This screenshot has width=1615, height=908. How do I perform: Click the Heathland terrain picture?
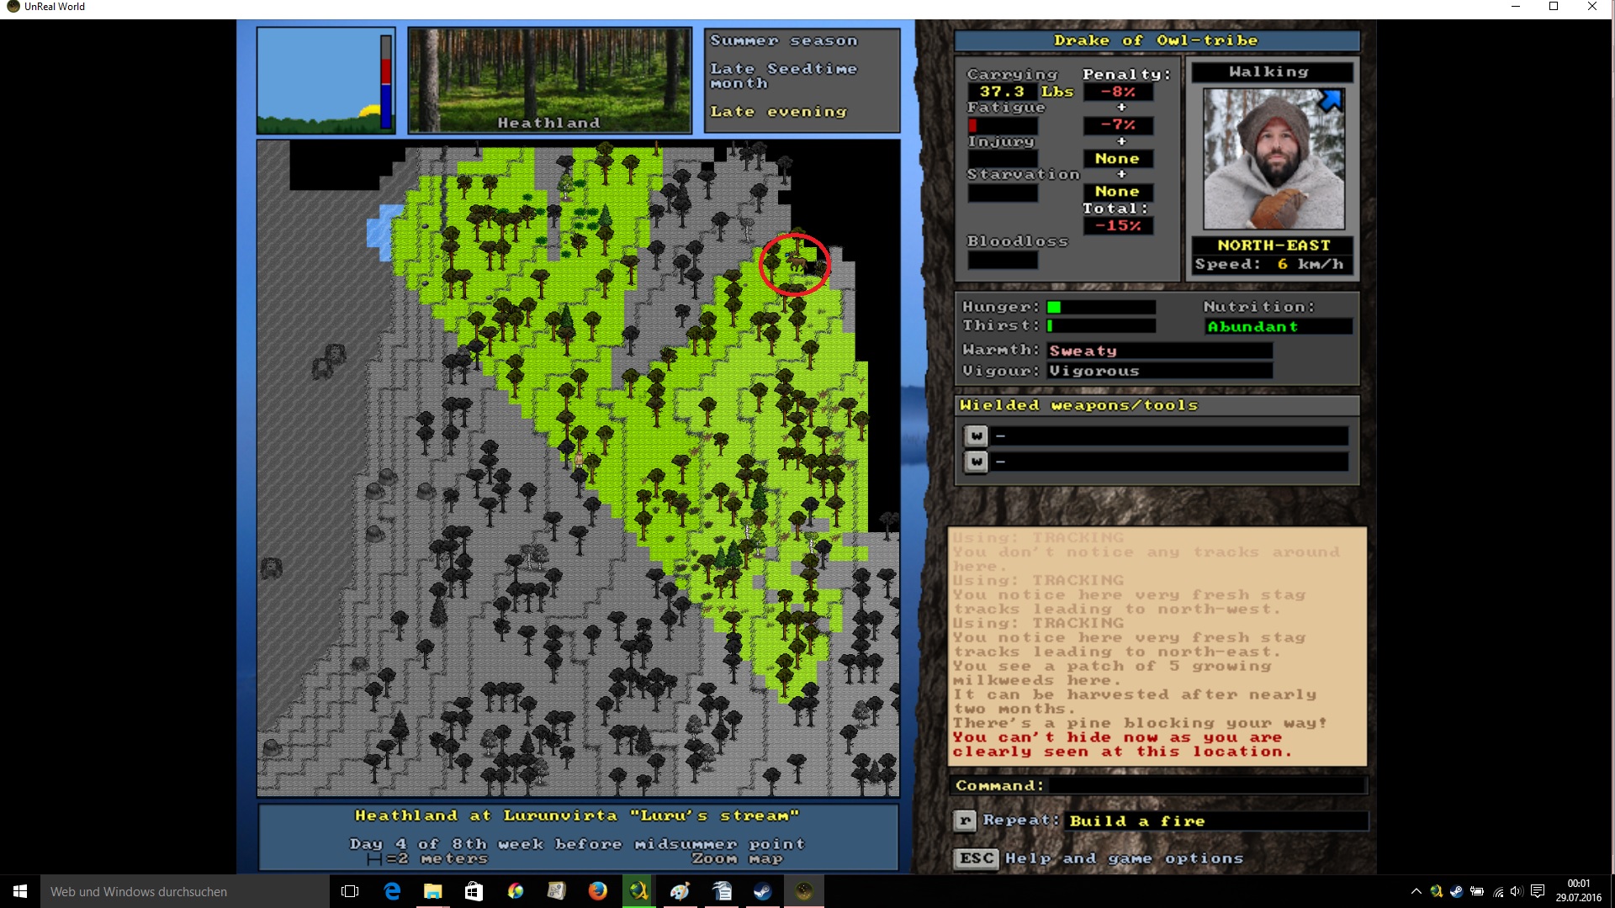(x=549, y=80)
